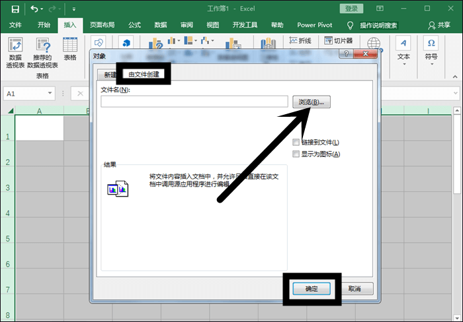Image resolution: width=463 pixels, height=322 pixels.
Task: Click the add-ins blue cube icon
Action: 126,43
